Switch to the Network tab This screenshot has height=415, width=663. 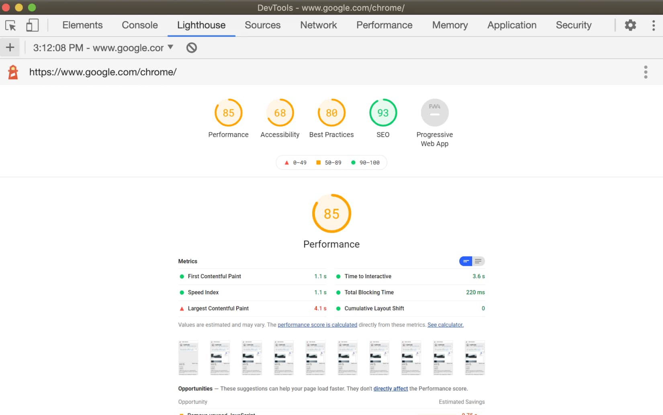click(x=318, y=25)
